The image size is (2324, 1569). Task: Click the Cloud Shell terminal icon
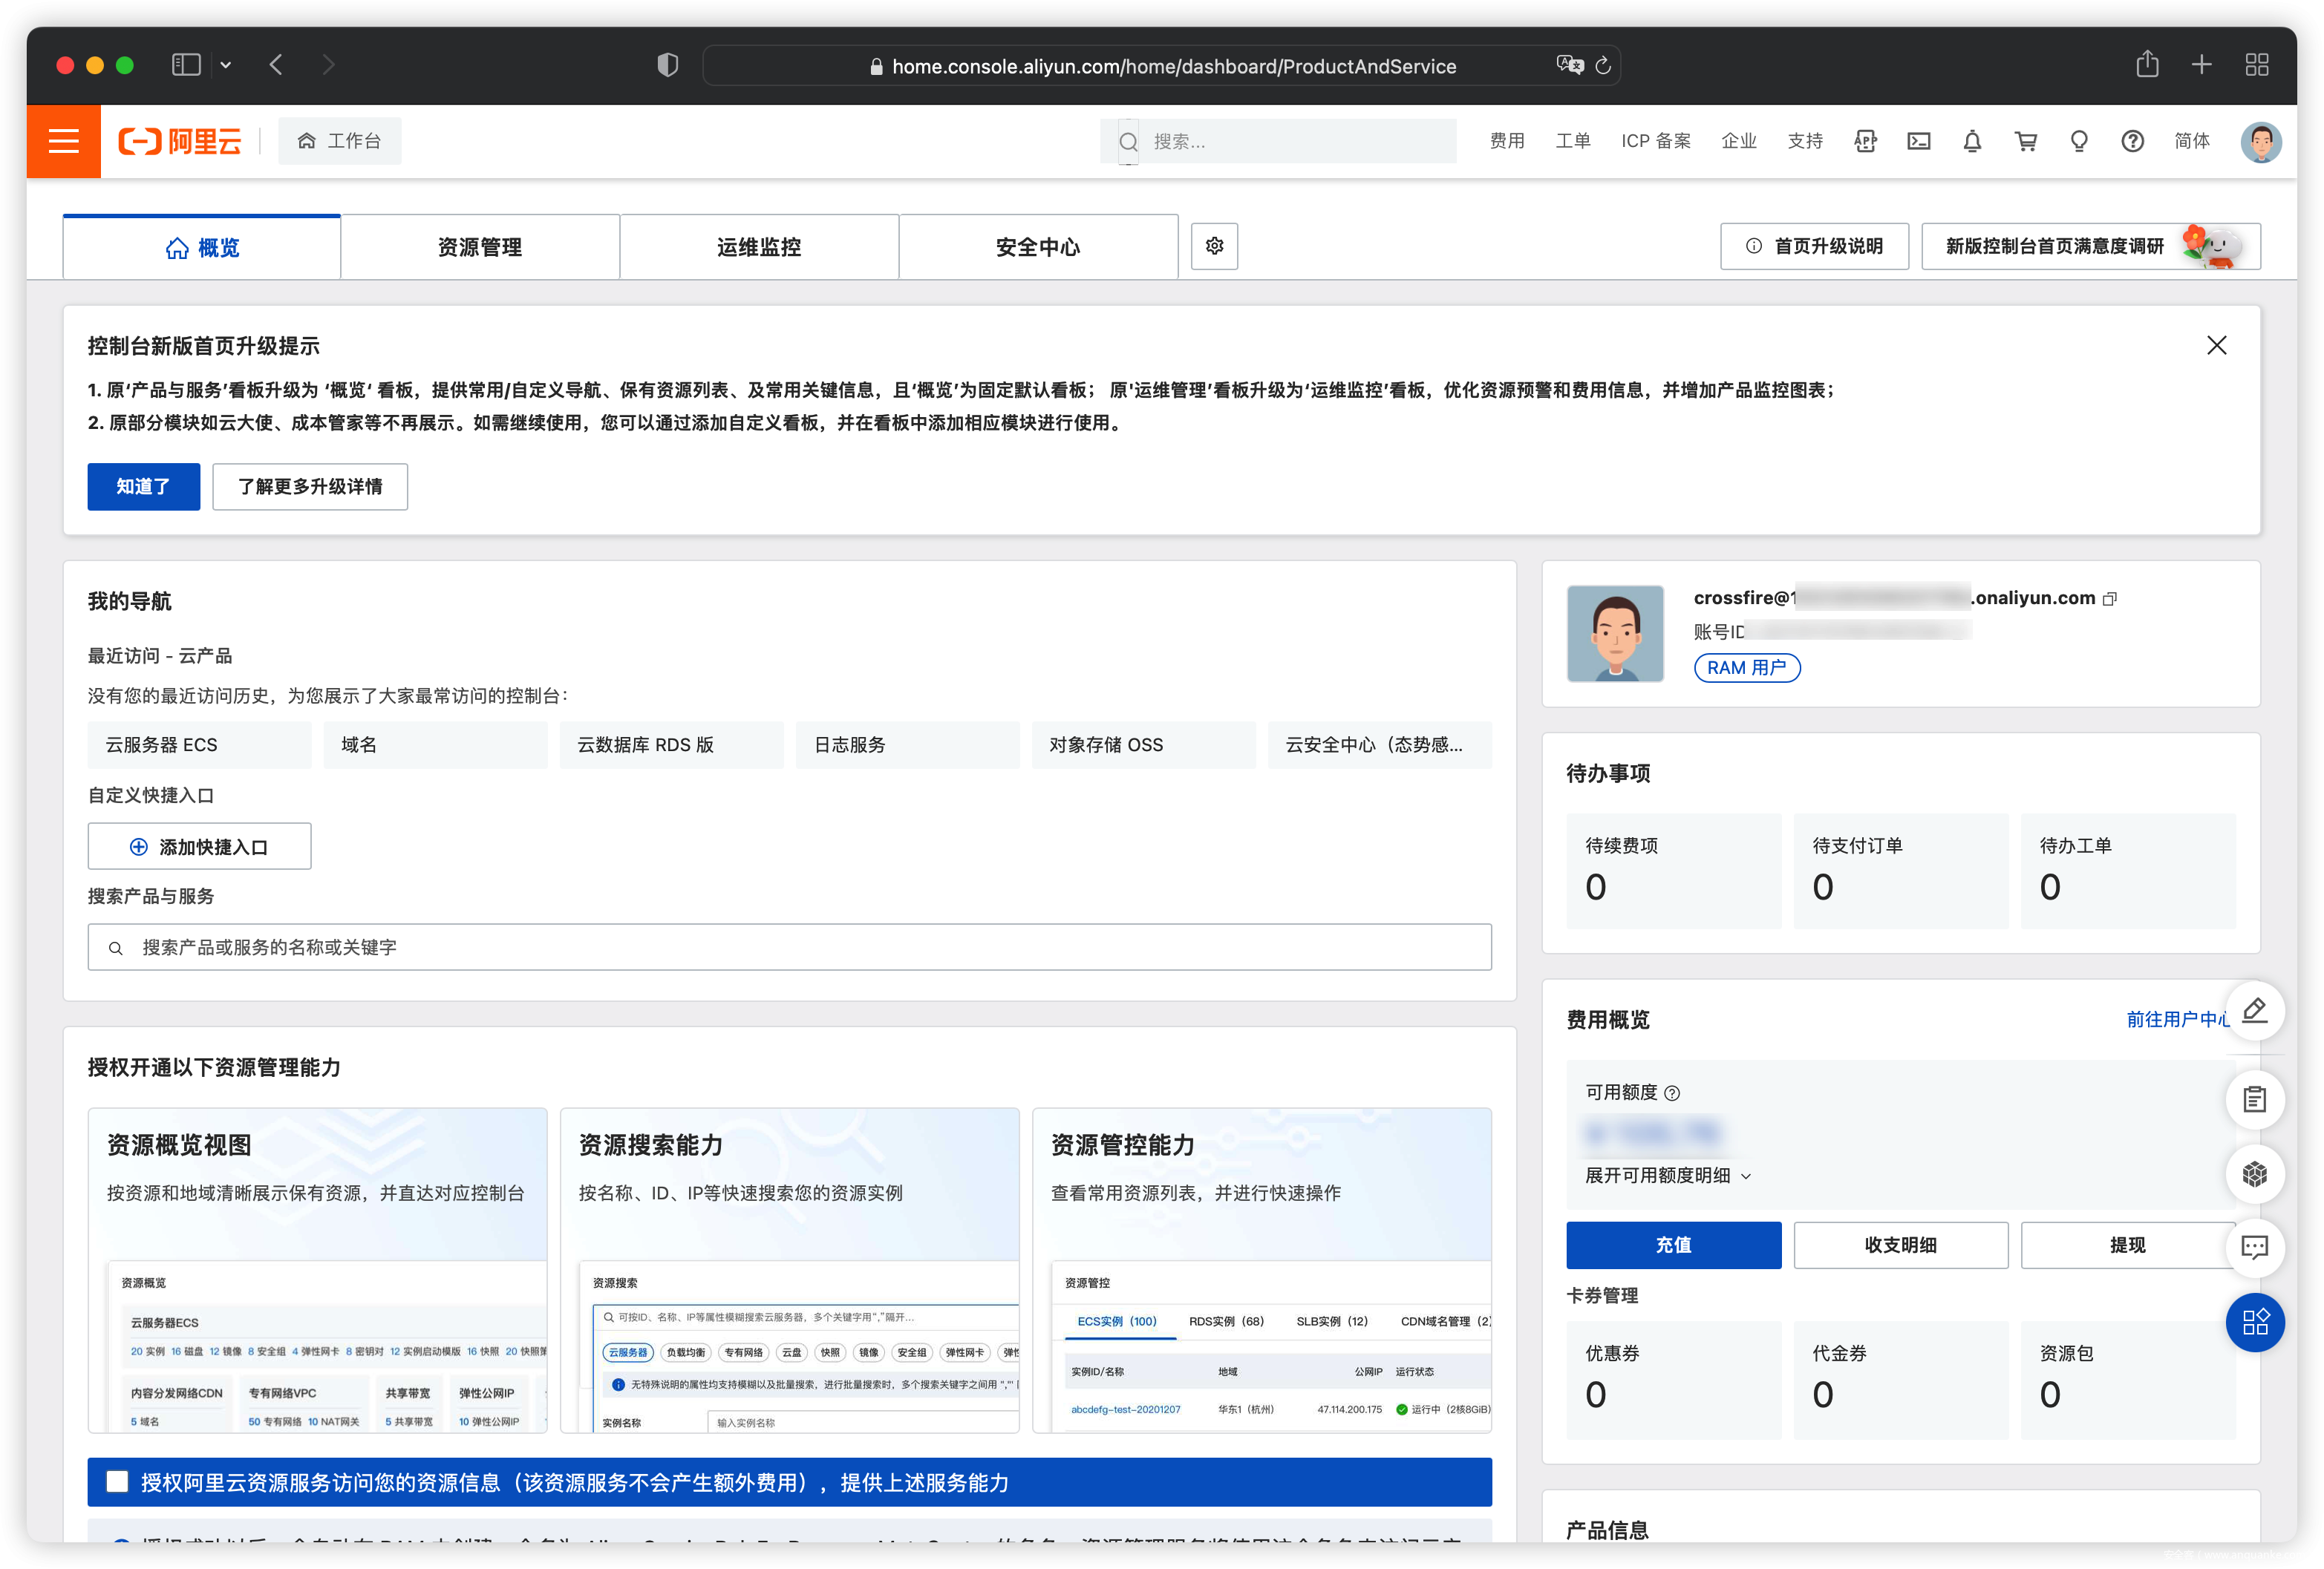(1918, 141)
